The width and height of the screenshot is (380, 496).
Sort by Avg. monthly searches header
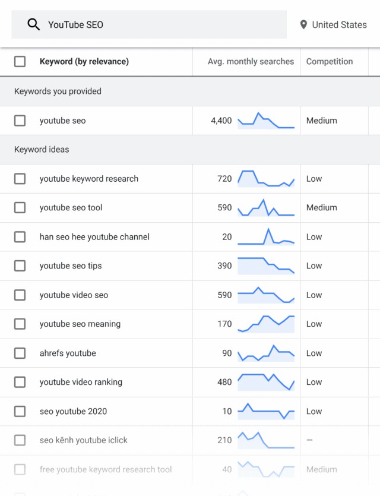pyautogui.click(x=251, y=61)
